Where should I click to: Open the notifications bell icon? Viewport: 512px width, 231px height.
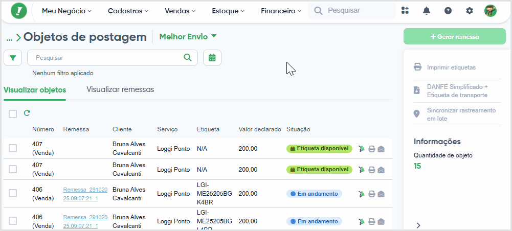(427, 11)
